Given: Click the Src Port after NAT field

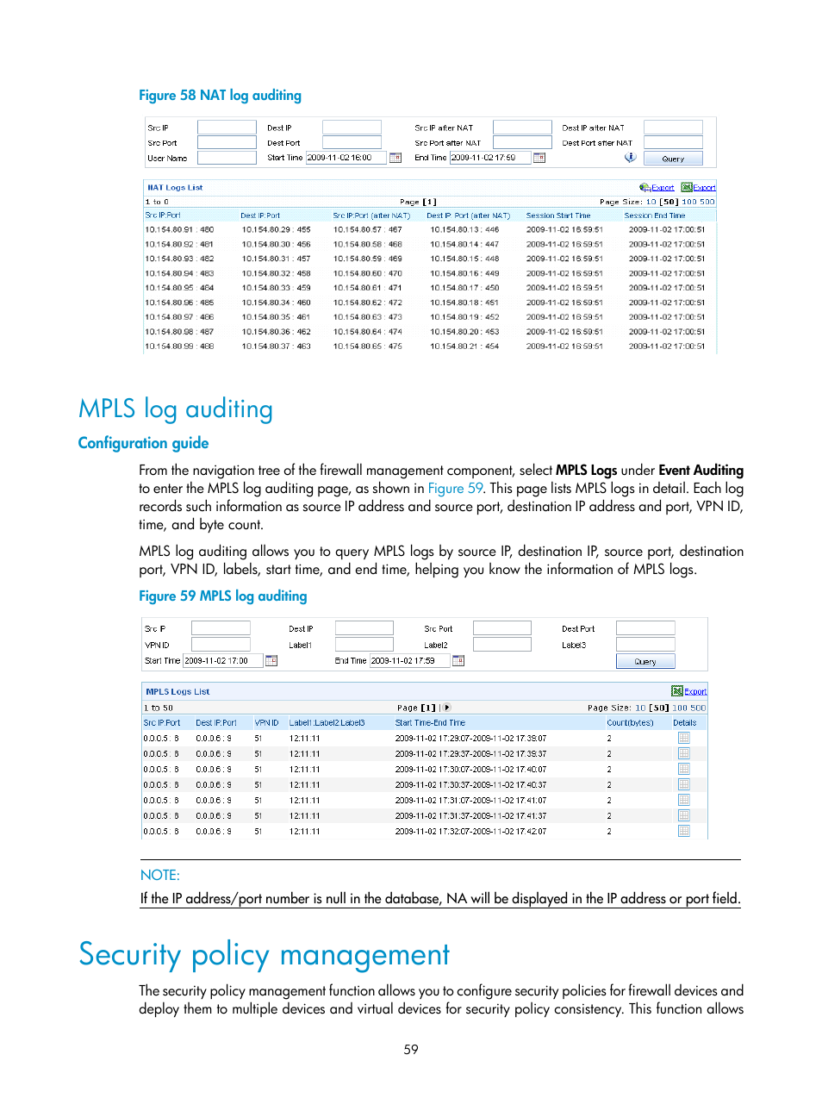Looking at the screenshot, I should [522, 143].
